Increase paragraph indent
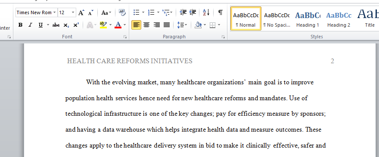Screen dimensions: 379x157 tap(193, 12)
